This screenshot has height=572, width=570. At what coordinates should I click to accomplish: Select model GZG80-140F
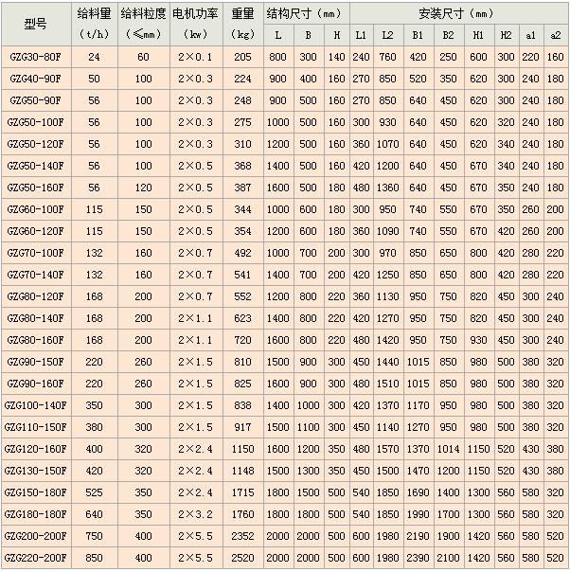(x=36, y=318)
